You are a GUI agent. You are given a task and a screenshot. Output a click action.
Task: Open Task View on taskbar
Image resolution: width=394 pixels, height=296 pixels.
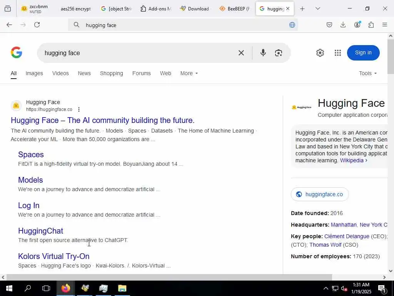pyautogui.click(x=46, y=288)
